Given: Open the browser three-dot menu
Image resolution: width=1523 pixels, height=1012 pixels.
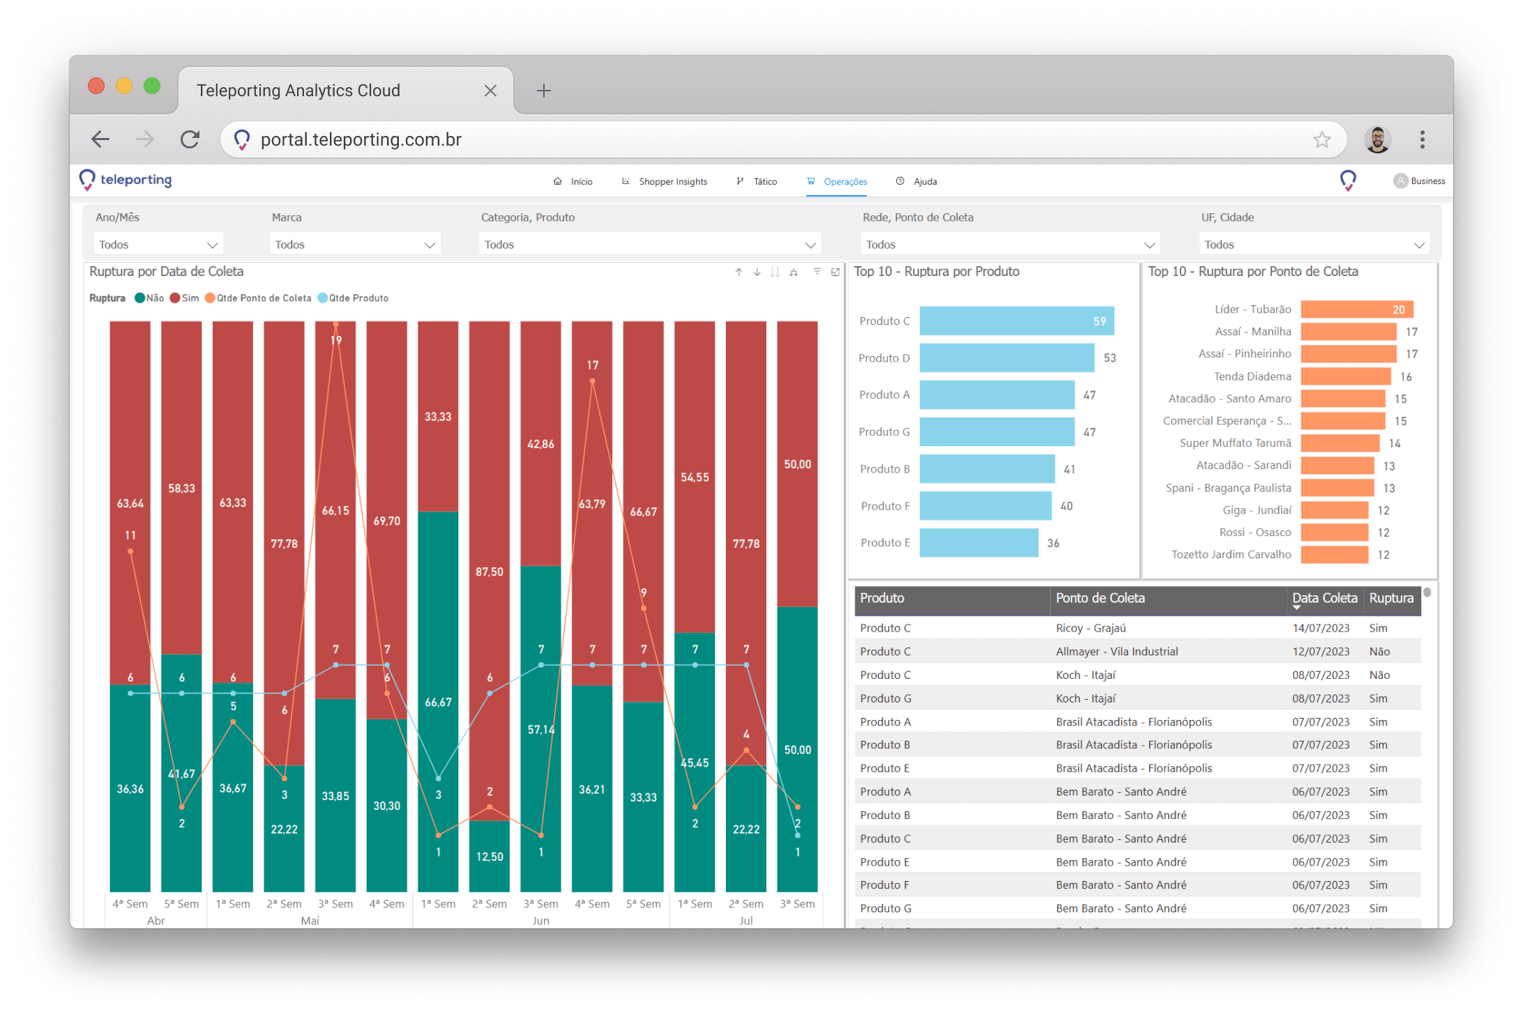Looking at the screenshot, I should (1422, 139).
